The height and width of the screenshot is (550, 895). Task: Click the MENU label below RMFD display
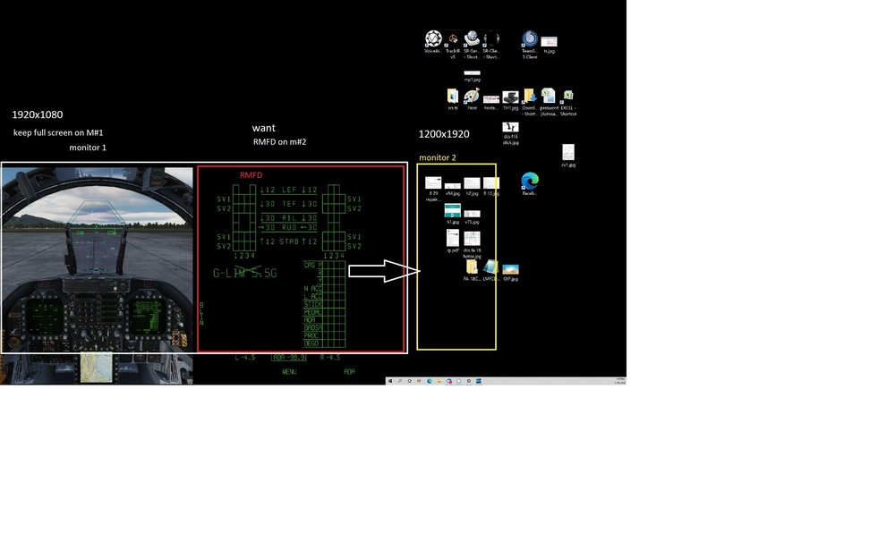point(289,372)
